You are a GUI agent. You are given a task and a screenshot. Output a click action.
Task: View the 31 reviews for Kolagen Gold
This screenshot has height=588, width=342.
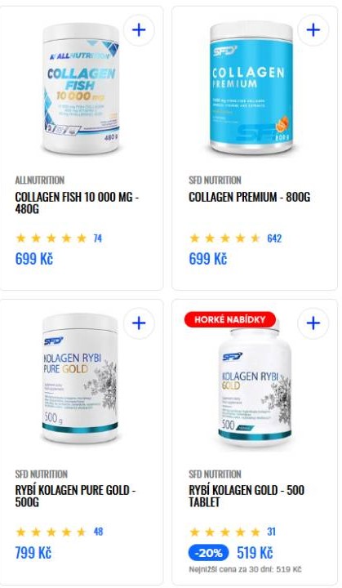pyautogui.click(x=271, y=532)
